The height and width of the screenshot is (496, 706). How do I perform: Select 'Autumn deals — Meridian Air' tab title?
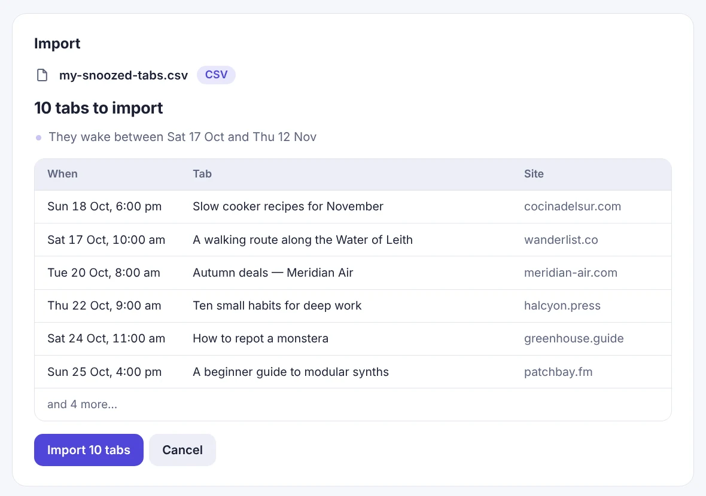pos(273,273)
